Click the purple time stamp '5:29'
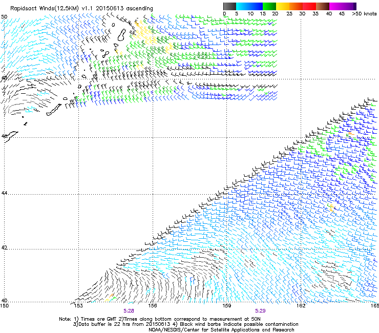This screenshot has width=379, height=333. 260,311
